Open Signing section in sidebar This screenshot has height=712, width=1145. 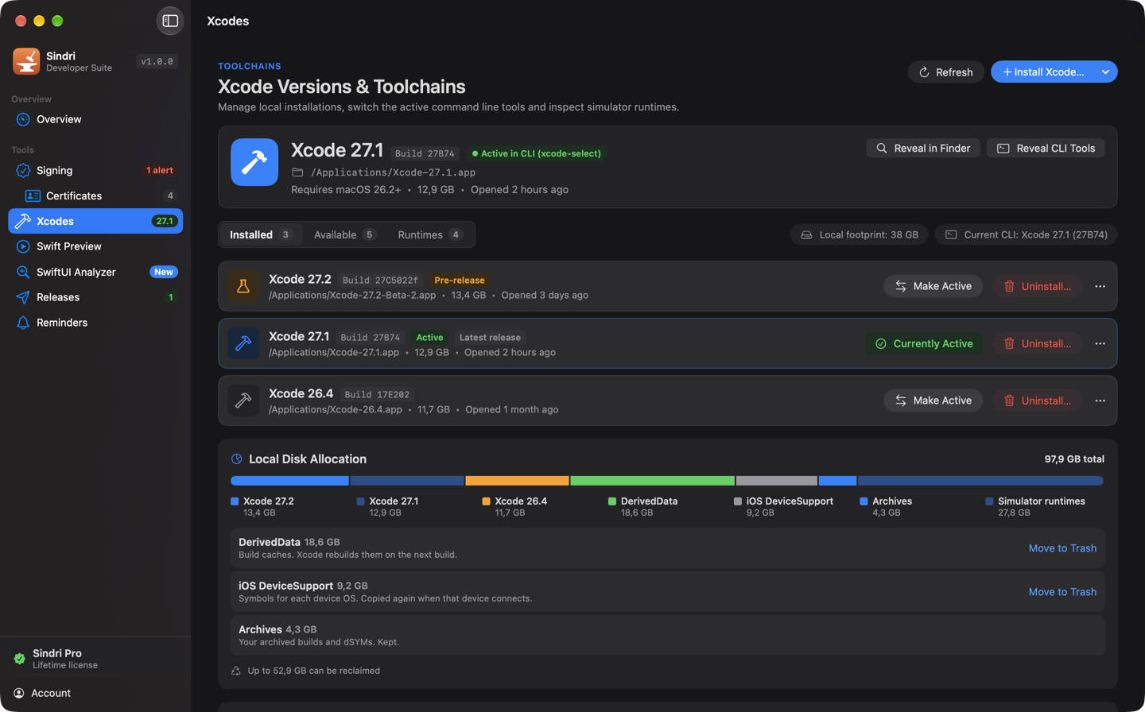click(x=95, y=170)
